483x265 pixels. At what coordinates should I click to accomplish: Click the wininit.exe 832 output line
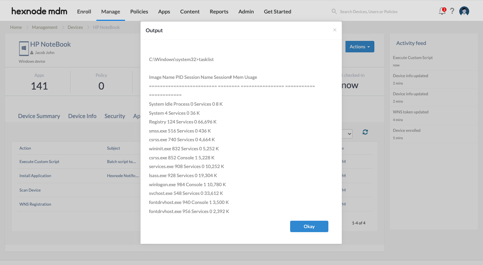[x=184, y=149]
